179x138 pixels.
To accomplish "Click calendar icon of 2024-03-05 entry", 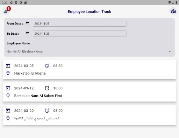I will 8,66.
